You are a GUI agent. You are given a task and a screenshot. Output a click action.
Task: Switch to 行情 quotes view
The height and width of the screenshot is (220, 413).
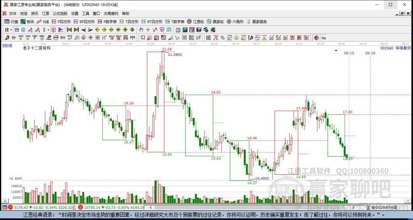pyautogui.click(x=11, y=22)
